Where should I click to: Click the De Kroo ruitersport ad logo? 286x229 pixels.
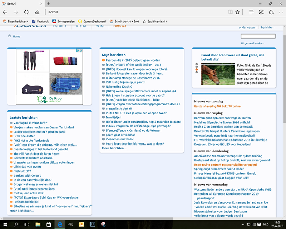pos(49,100)
